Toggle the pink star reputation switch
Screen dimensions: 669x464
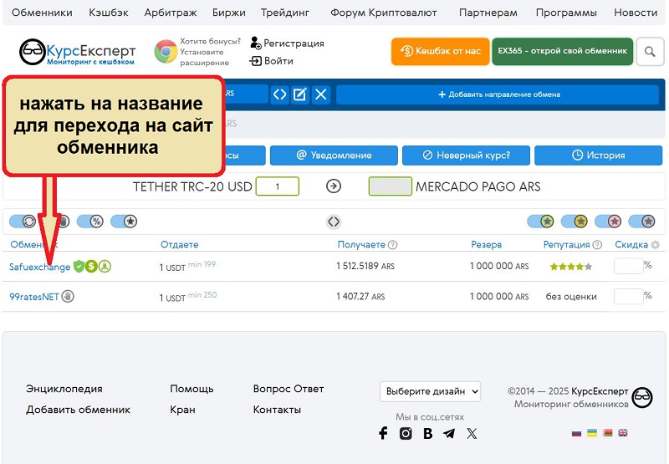pyautogui.click(x=608, y=222)
